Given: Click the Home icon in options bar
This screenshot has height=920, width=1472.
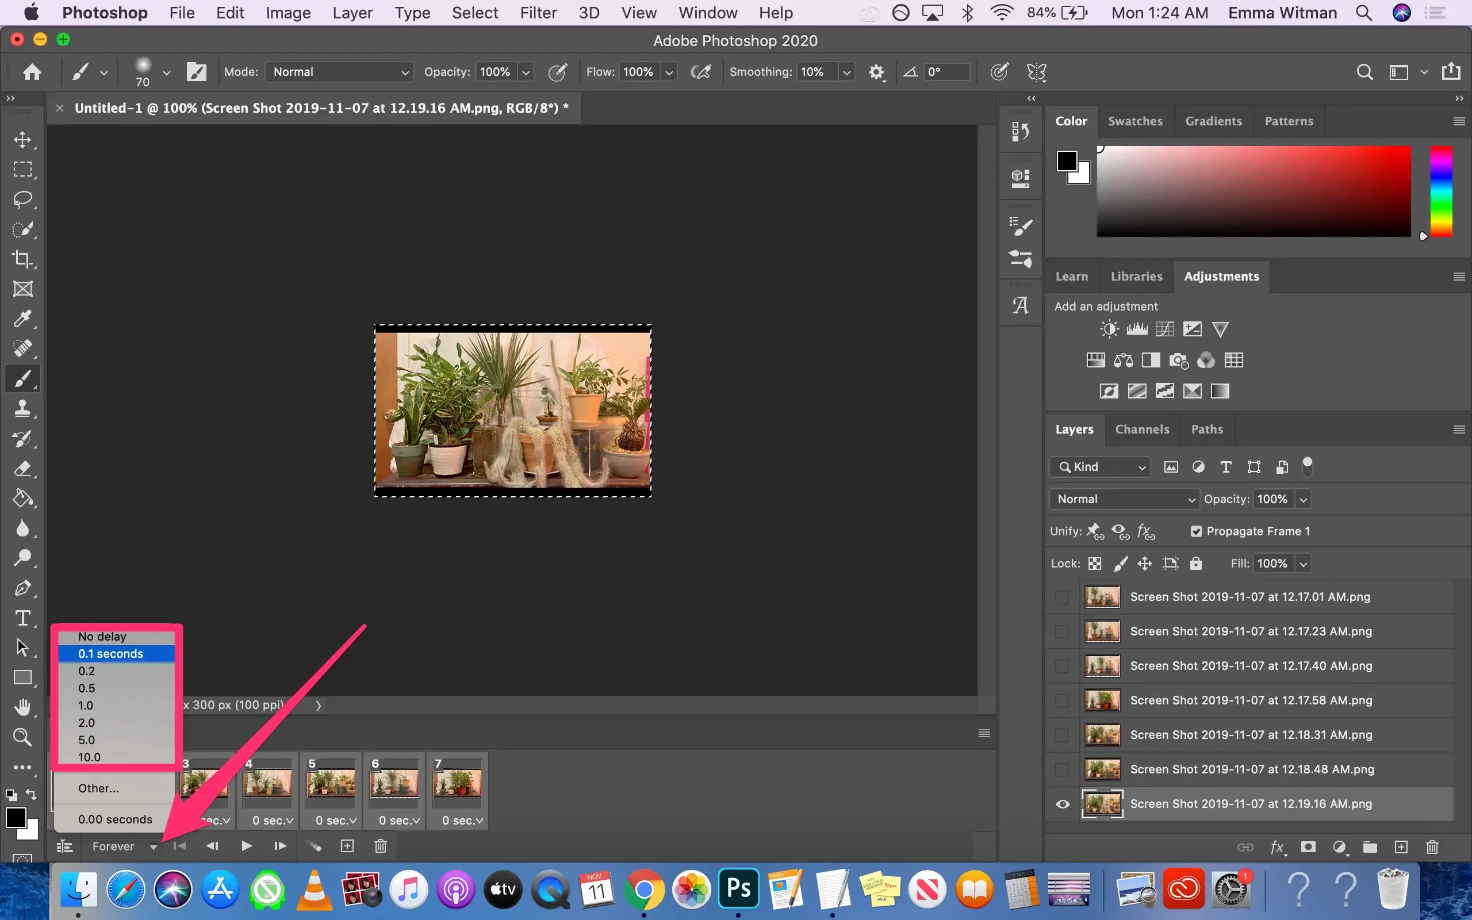Looking at the screenshot, I should (32, 72).
